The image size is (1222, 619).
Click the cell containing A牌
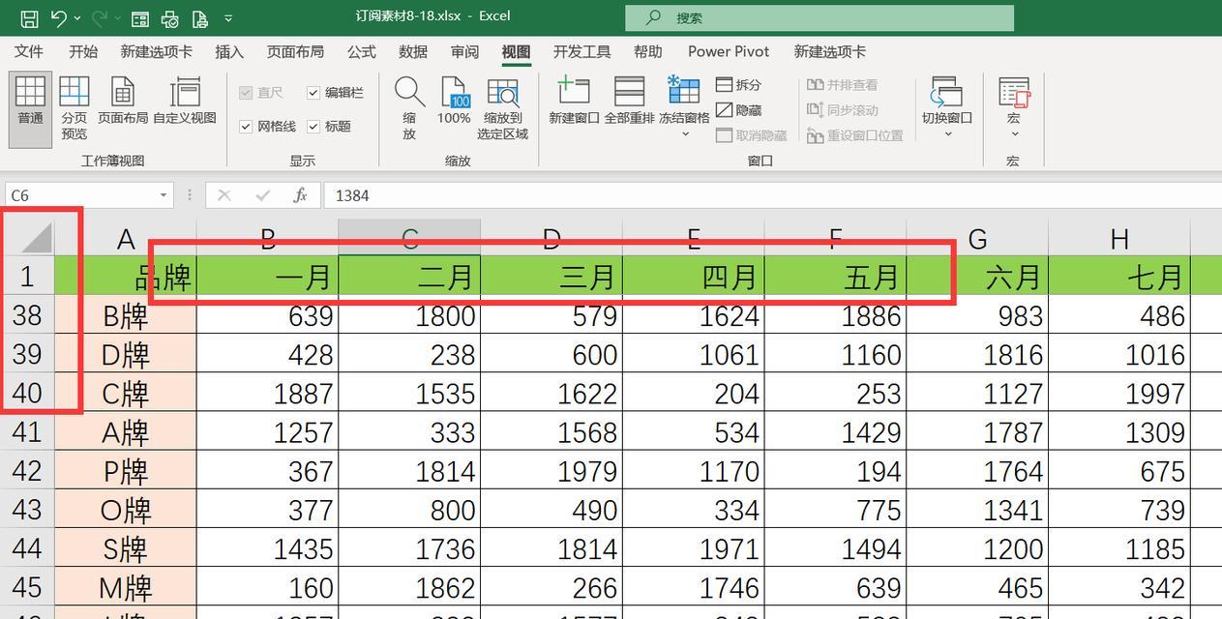pos(126,431)
